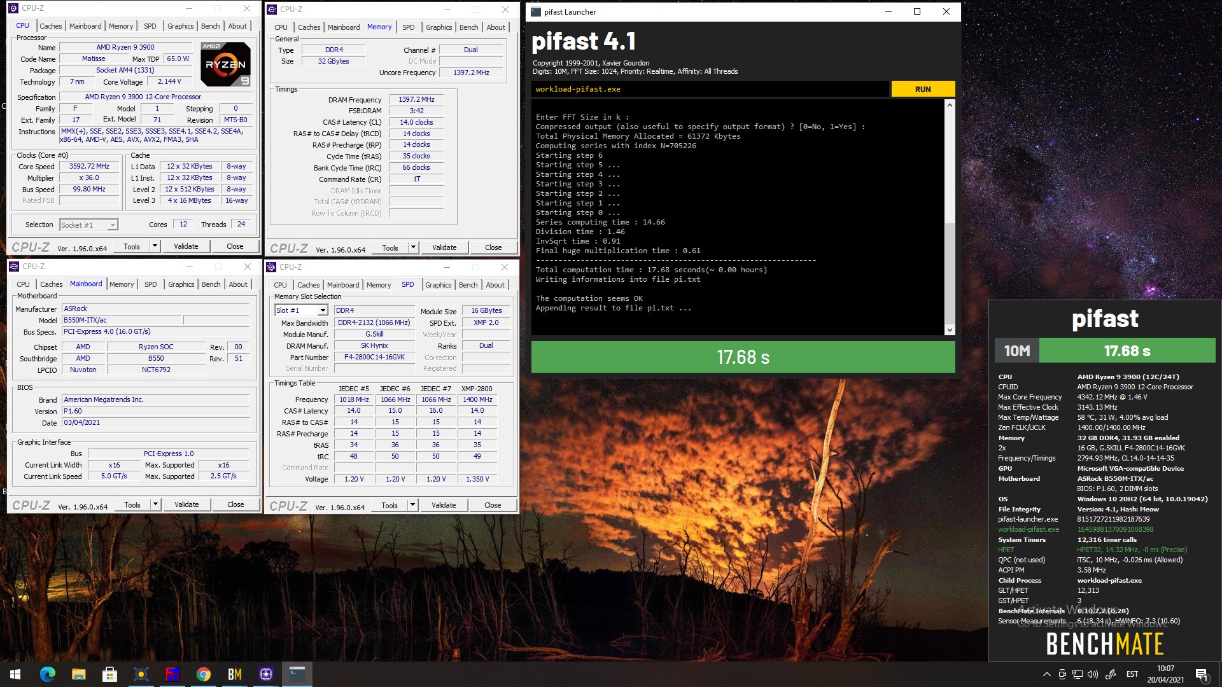The height and width of the screenshot is (687, 1222).
Task: Click pifast console scrollbar down arrow
Action: pos(950,330)
